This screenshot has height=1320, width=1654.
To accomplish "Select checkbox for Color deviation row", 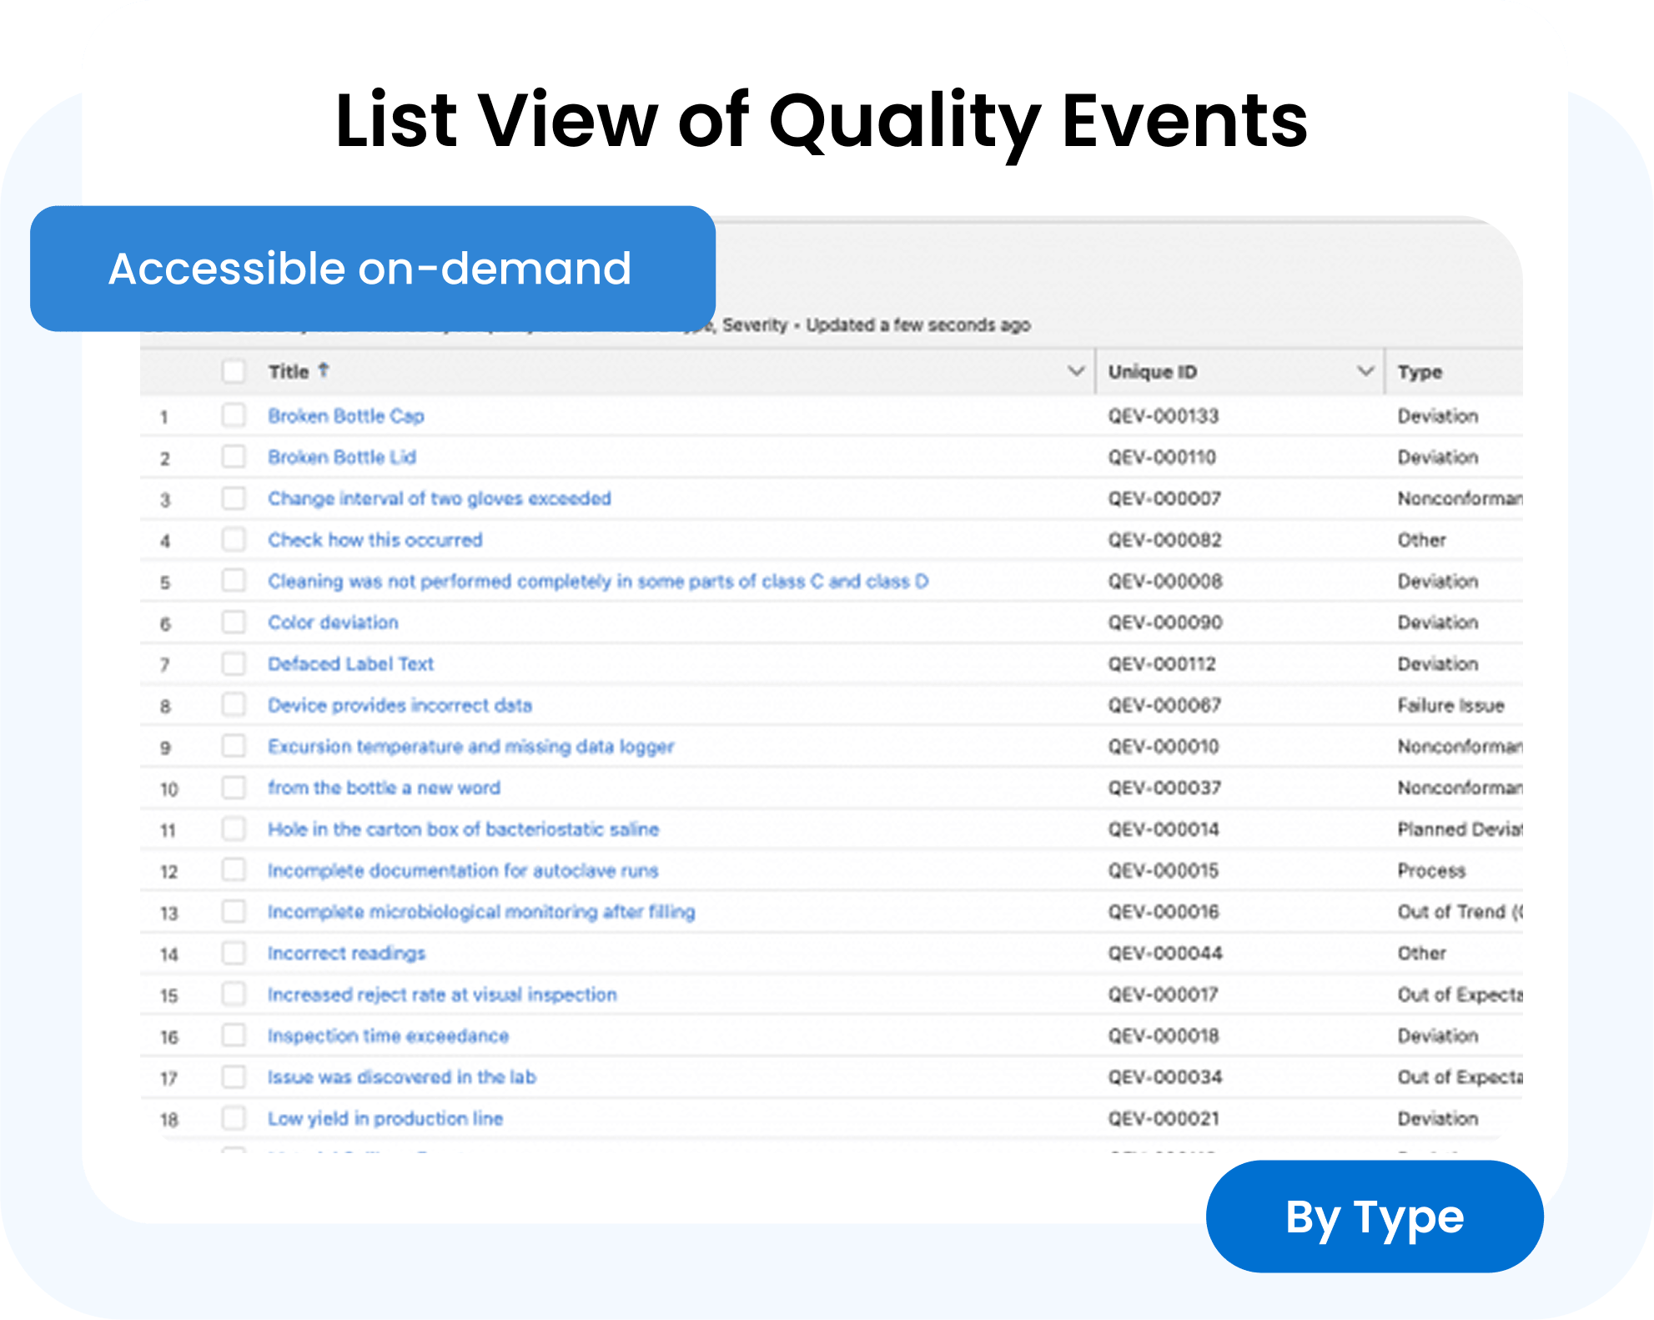I will (234, 622).
